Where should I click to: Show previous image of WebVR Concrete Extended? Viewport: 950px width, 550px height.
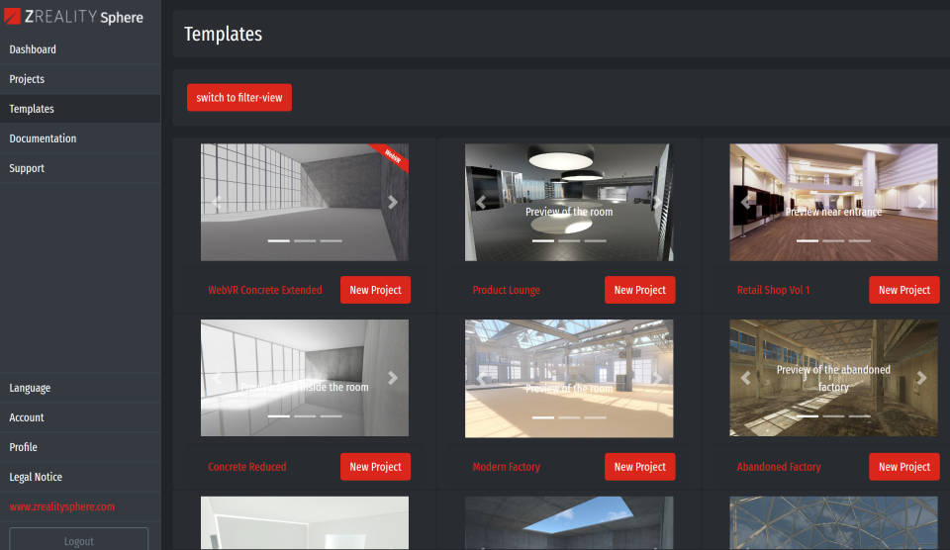[217, 202]
